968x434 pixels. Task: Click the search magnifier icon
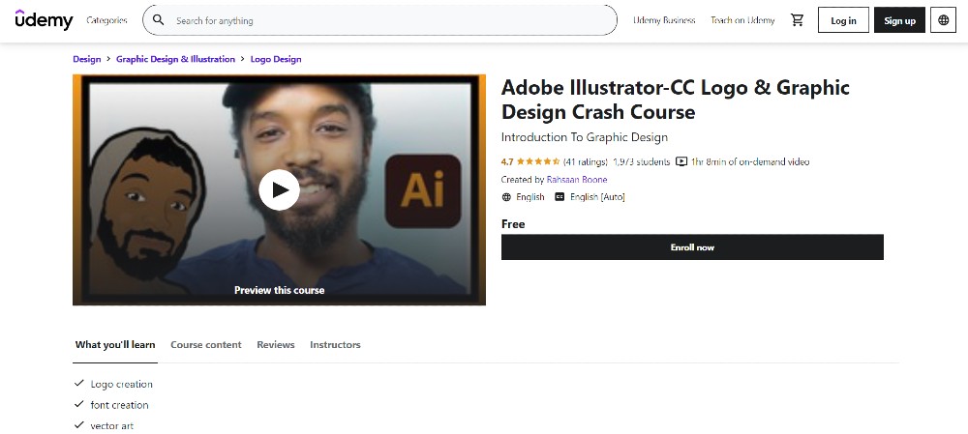coord(159,20)
